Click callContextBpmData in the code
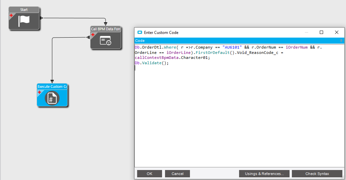Screen dimensions: 346x180 157,58
